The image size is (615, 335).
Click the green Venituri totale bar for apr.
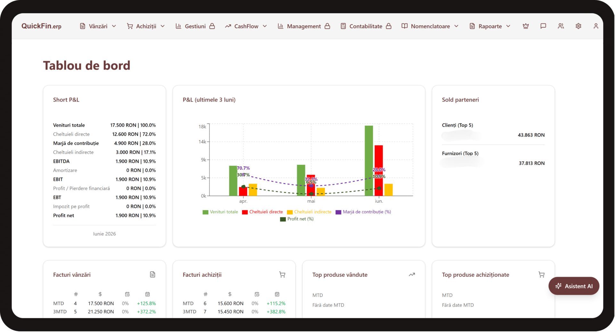(233, 181)
